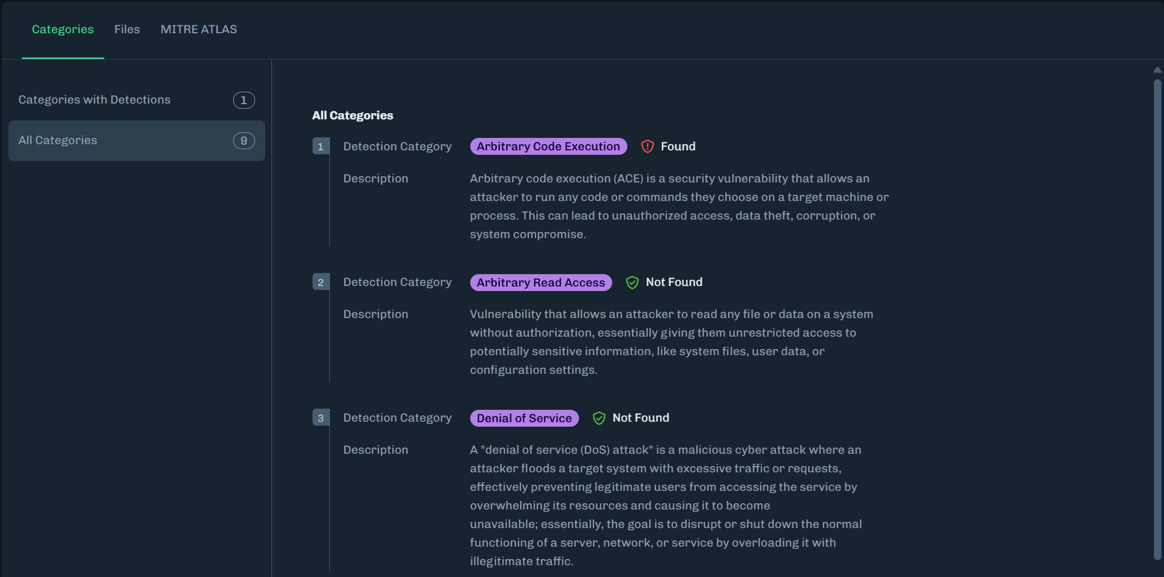Click the number 3 category index badge
This screenshot has width=1164, height=577.
320,418
